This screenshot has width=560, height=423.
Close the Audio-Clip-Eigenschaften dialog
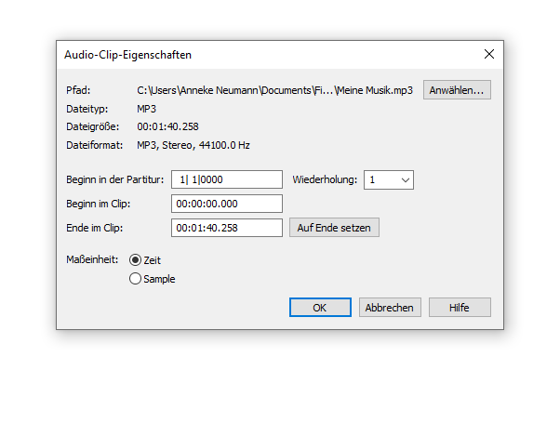tap(489, 54)
